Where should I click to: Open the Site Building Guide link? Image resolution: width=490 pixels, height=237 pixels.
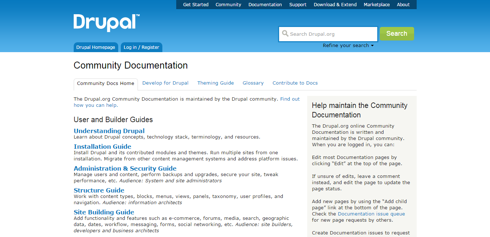(x=104, y=212)
